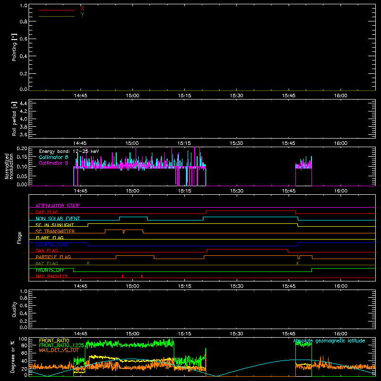
Task: Click the green FRONT_RATIO_1225 legend entry
Action: [62, 345]
